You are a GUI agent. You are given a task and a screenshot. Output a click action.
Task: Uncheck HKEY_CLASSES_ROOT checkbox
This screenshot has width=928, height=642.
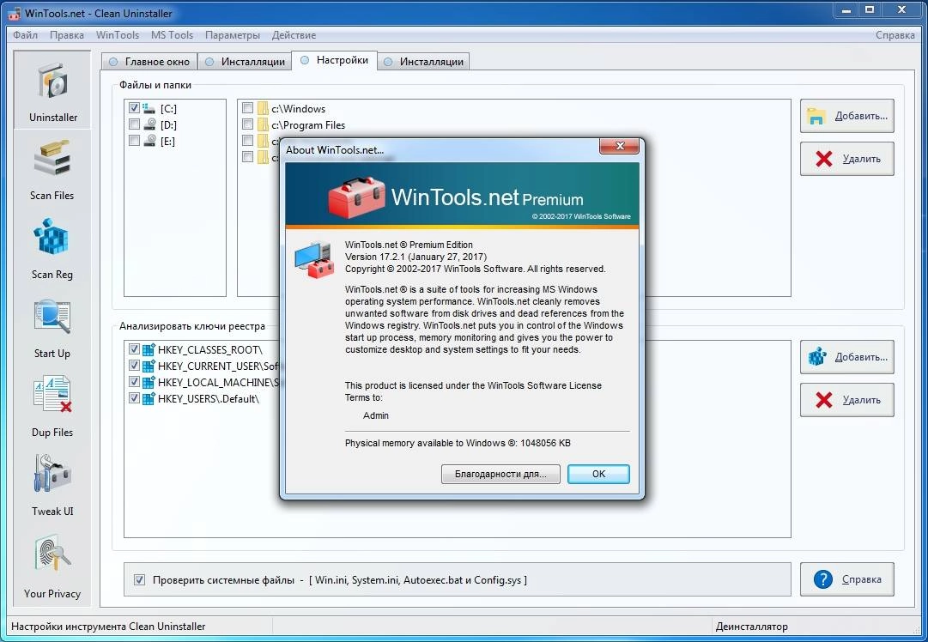pyautogui.click(x=134, y=349)
